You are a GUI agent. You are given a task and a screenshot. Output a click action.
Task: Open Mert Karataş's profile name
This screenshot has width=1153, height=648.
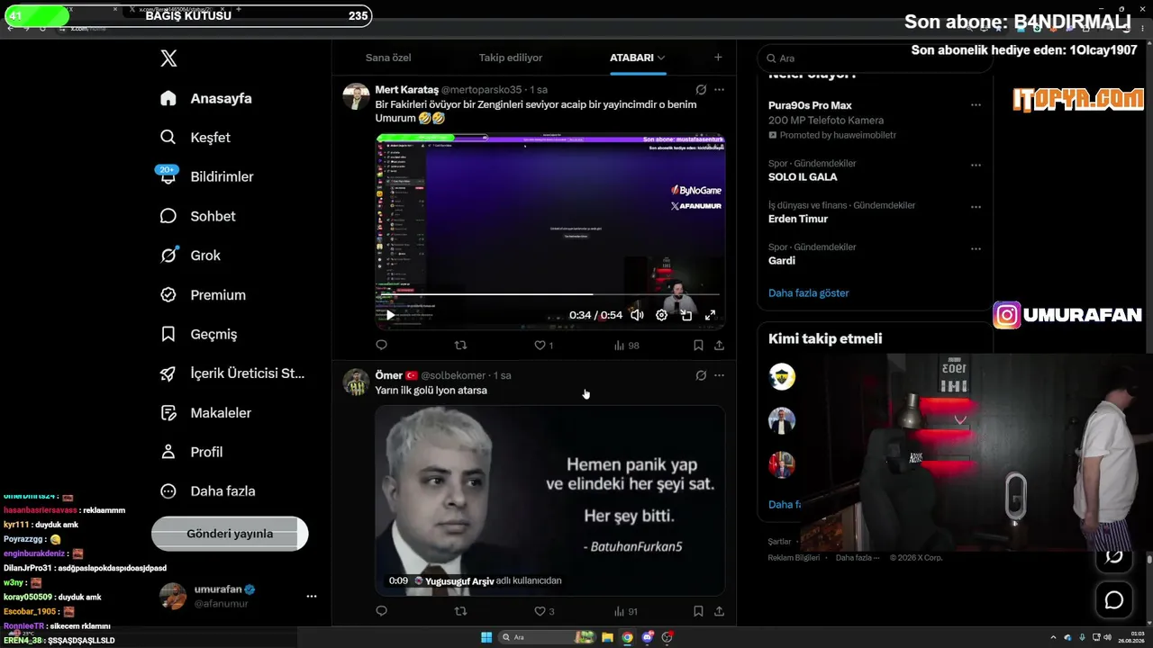coord(407,90)
